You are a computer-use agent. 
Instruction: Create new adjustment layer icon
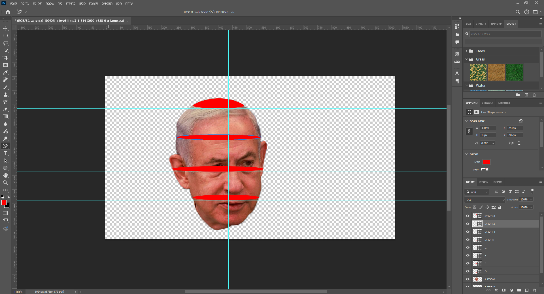511,290
